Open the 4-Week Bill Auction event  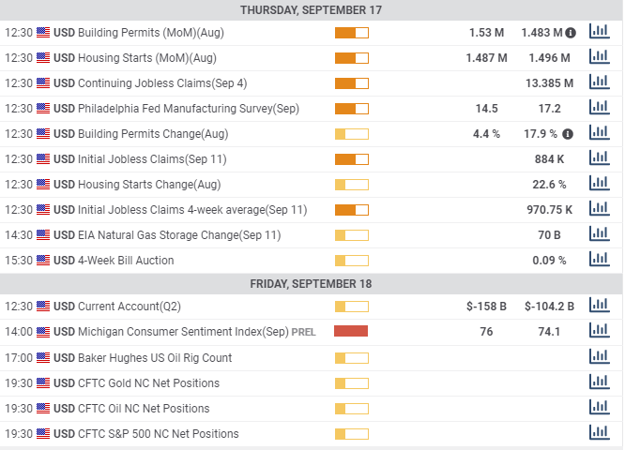pyautogui.click(x=311, y=261)
